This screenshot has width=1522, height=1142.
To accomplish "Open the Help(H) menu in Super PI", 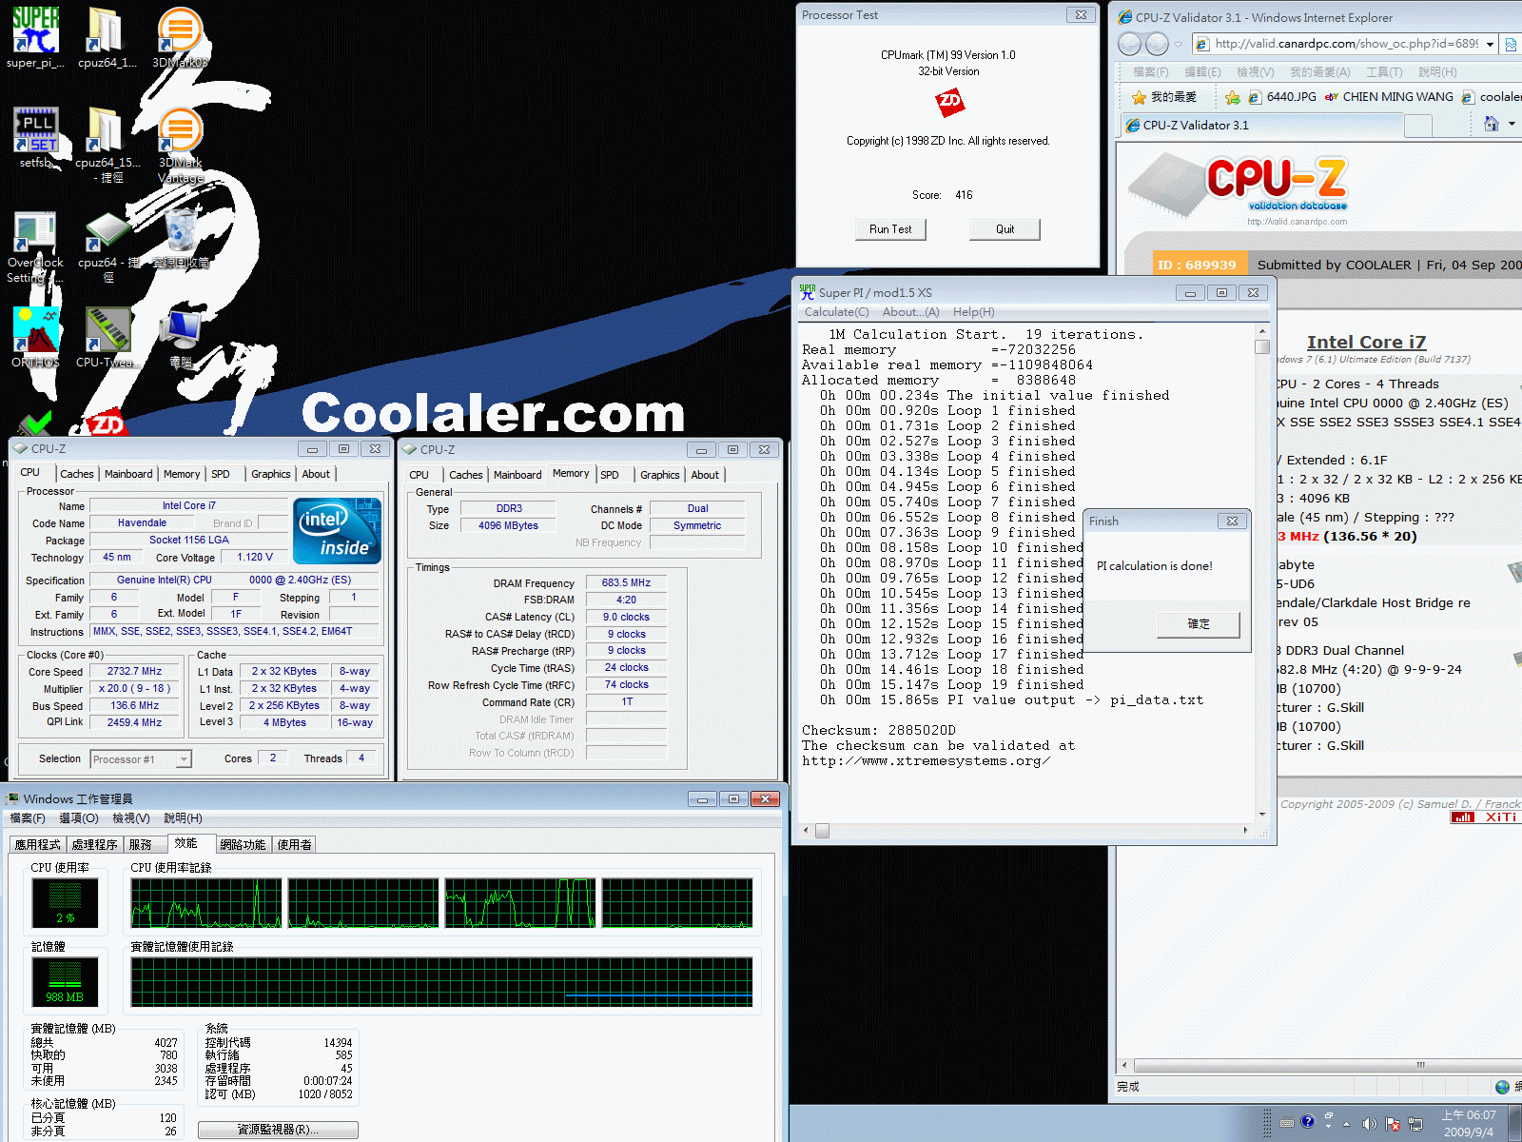I will [x=973, y=312].
